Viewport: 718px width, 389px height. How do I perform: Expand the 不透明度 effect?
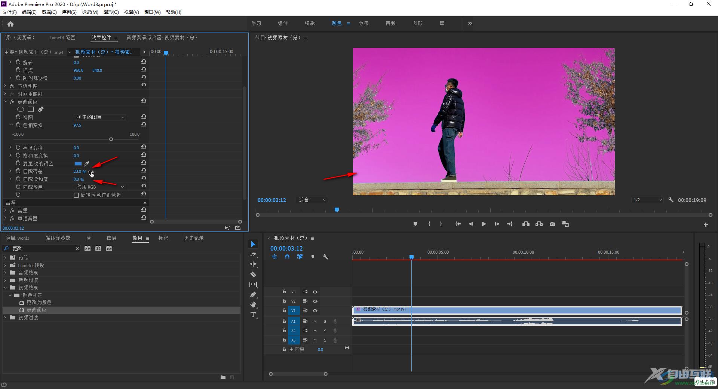(x=5, y=86)
